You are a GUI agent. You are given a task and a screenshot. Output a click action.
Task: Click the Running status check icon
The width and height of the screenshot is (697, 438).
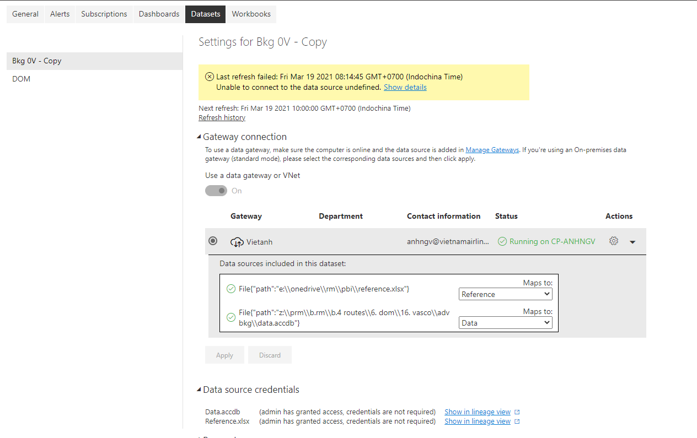pos(502,241)
